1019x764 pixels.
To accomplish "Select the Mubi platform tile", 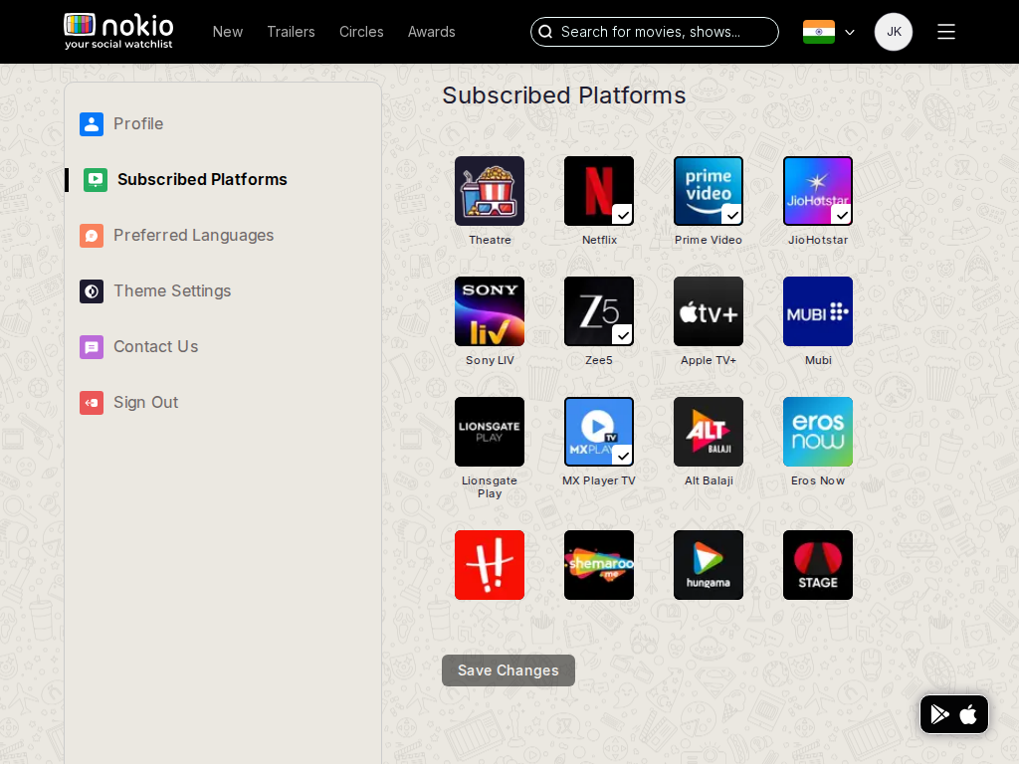I will (818, 311).
